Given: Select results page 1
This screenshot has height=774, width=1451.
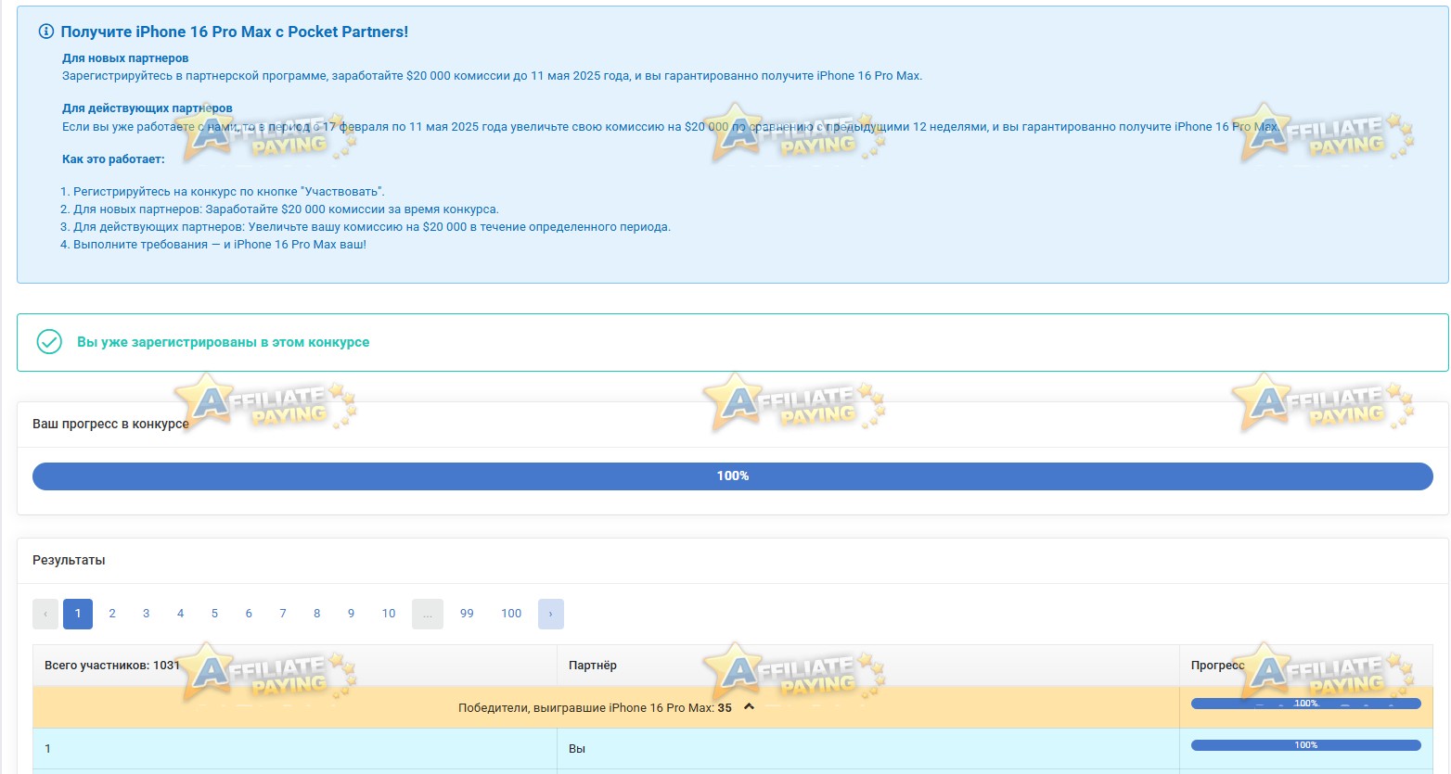Looking at the screenshot, I should (x=78, y=614).
